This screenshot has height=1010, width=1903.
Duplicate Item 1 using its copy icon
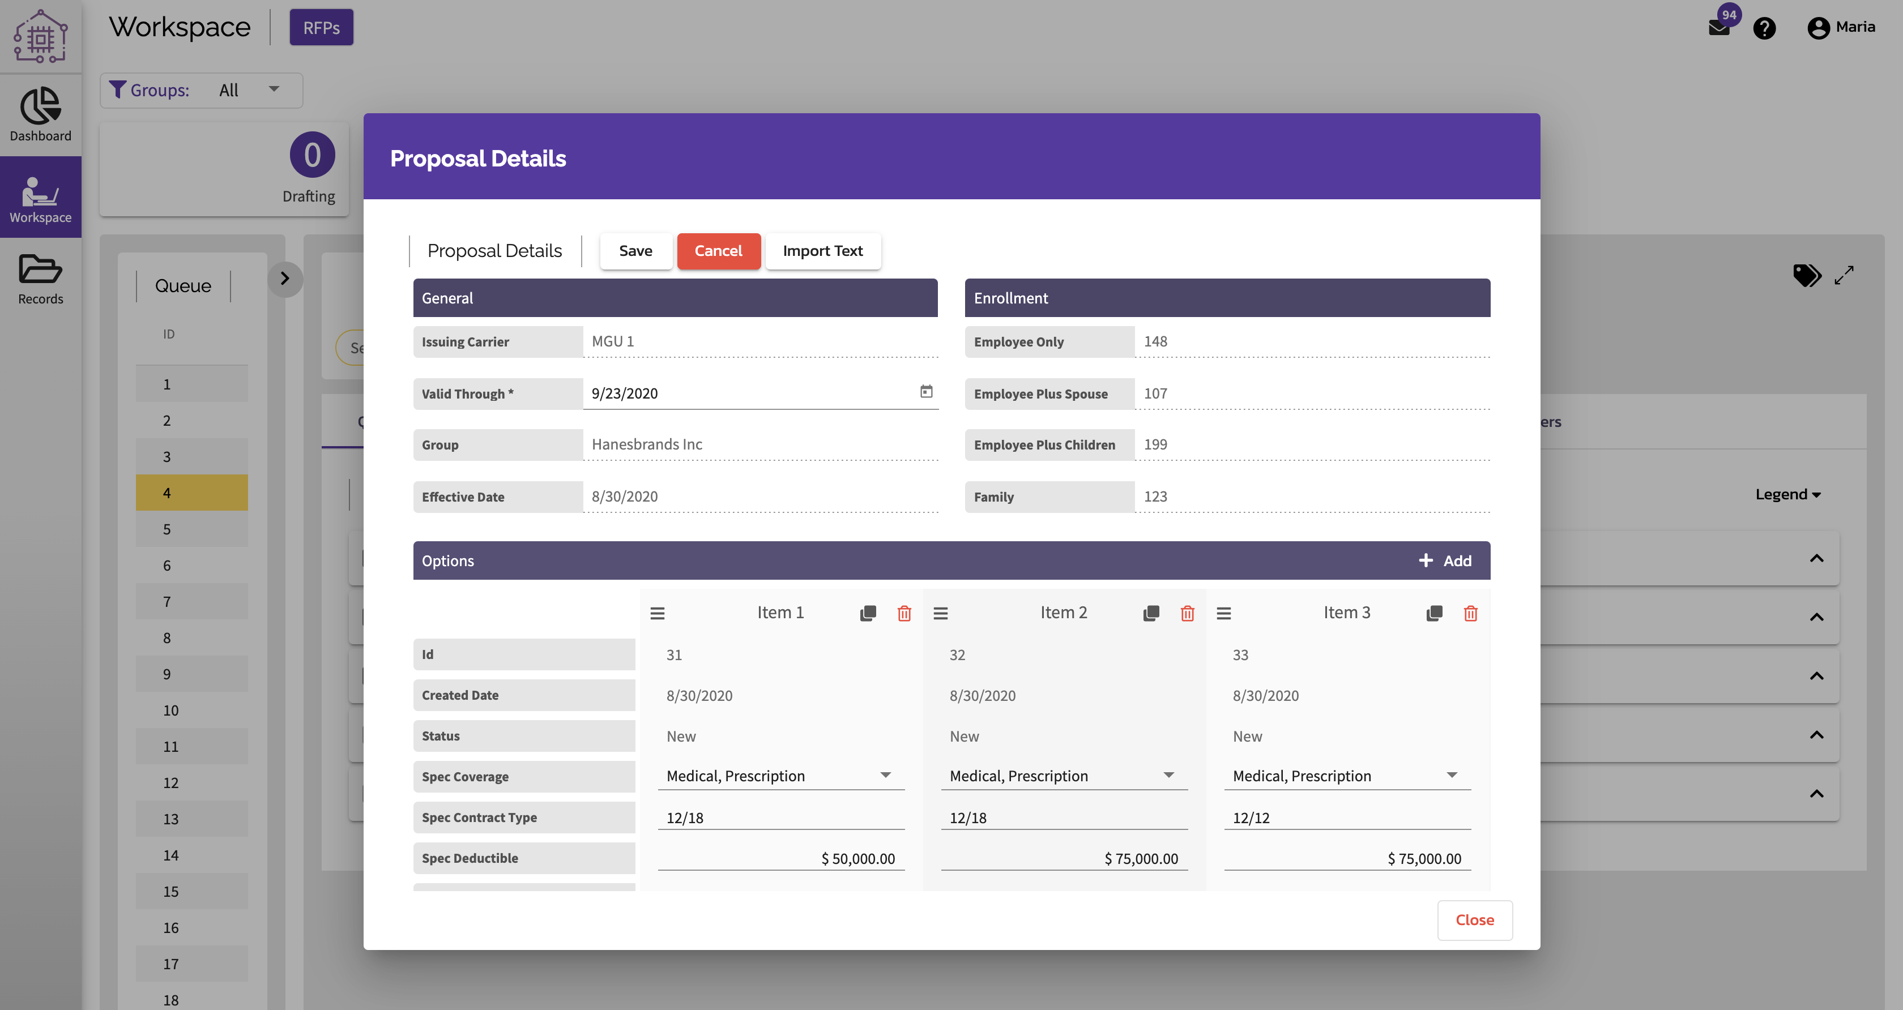[867, 613]
